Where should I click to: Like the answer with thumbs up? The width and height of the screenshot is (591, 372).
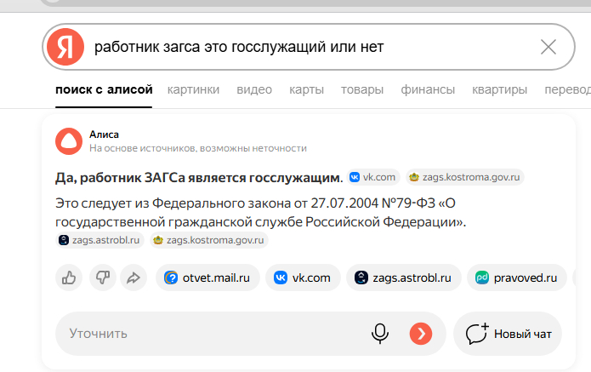pos(69,278)
